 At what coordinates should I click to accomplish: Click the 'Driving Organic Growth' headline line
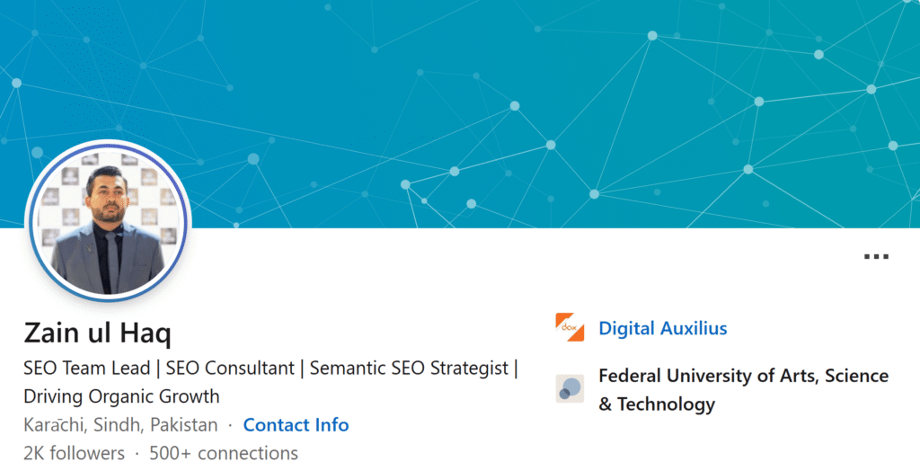point(121,396)
